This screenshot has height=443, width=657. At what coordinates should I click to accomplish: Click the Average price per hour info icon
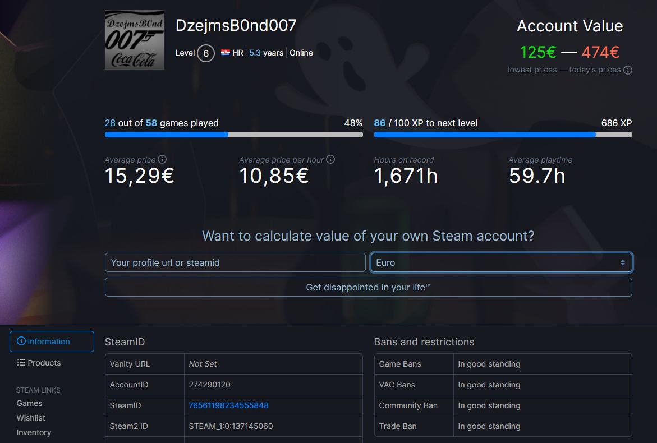coord(330,159)
